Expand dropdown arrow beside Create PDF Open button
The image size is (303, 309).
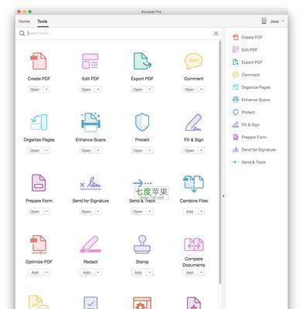(x=46, y=90)
